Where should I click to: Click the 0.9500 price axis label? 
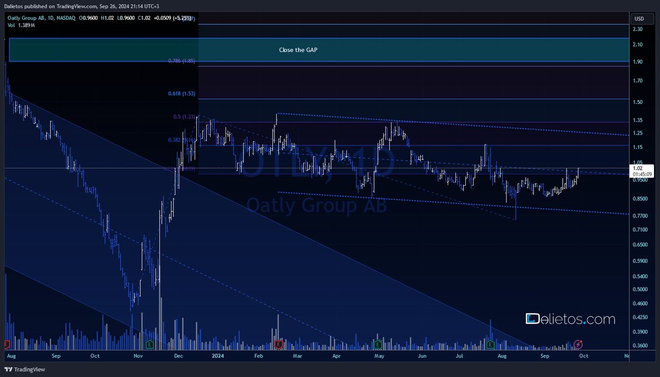640,180
